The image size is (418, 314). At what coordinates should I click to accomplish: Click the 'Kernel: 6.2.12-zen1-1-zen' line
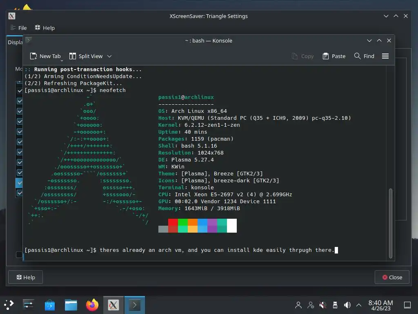pos(199,125)
